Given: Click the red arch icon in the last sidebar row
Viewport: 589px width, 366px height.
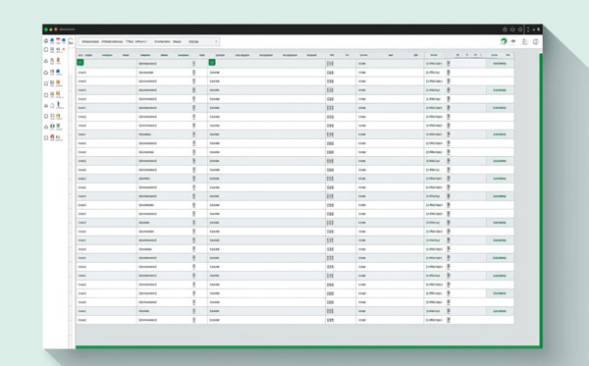Looking at the screenshot, I should [52, 137].
